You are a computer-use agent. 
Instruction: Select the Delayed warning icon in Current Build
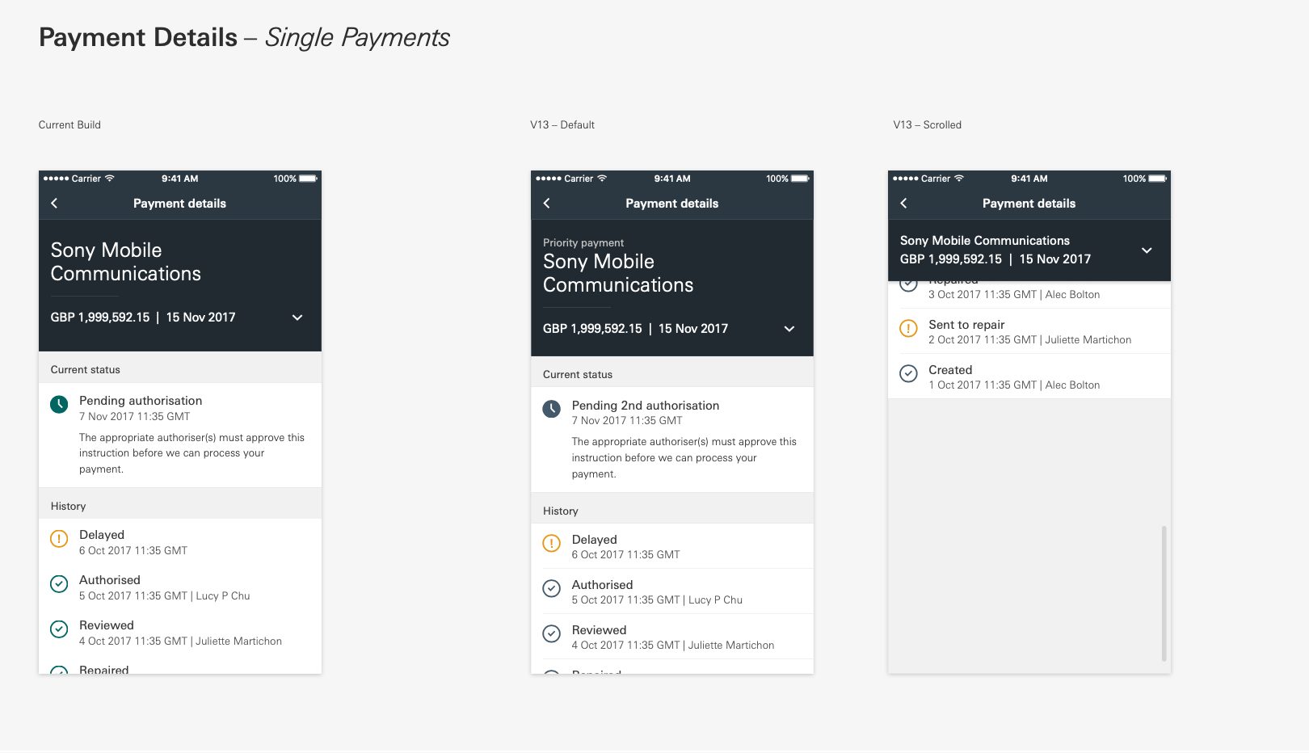pos(58,539)
